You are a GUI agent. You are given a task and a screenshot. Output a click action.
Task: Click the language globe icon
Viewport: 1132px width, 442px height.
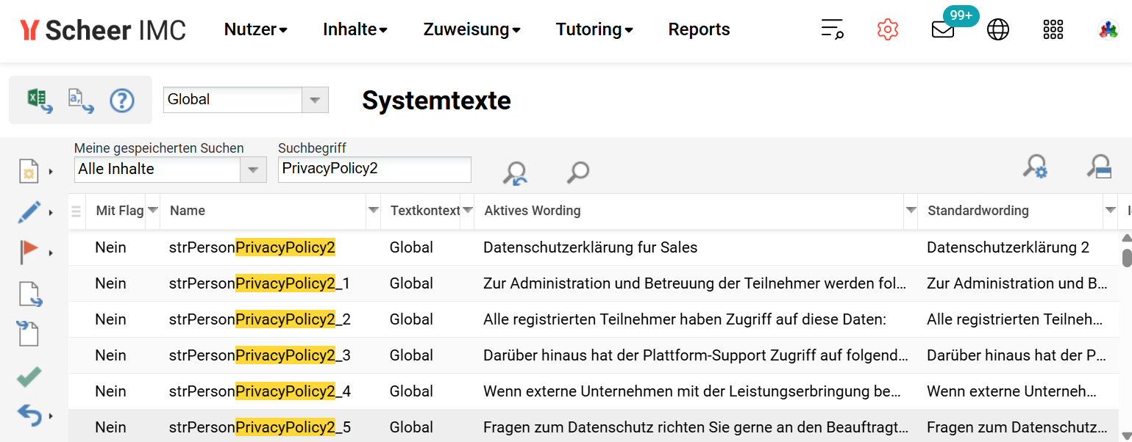point(997,30)
